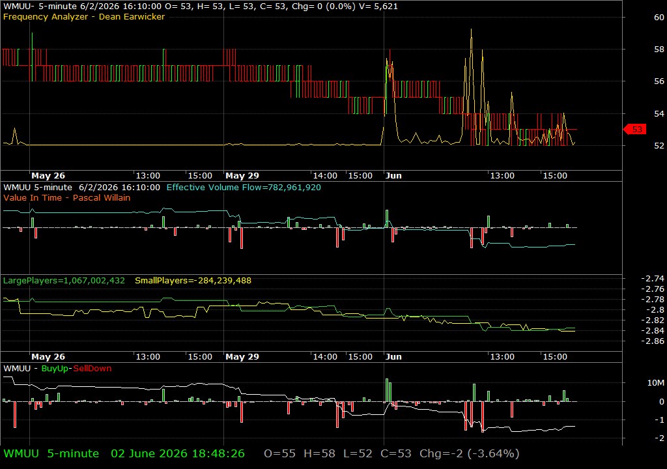
Task: Click the 60 price scale label
Action: point(659,17)
